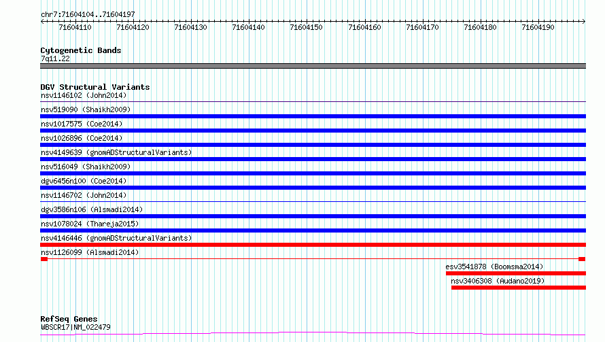Select variant nsv516049 (Shaikh2009) label
The image size is (605, 342).
pos(86,167)
